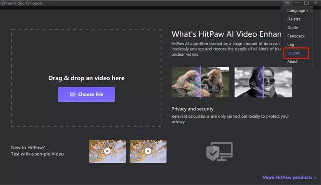Screen dimensions: 321x185
Task: Play the first sample video thumbnail
Action: (108, 151)
